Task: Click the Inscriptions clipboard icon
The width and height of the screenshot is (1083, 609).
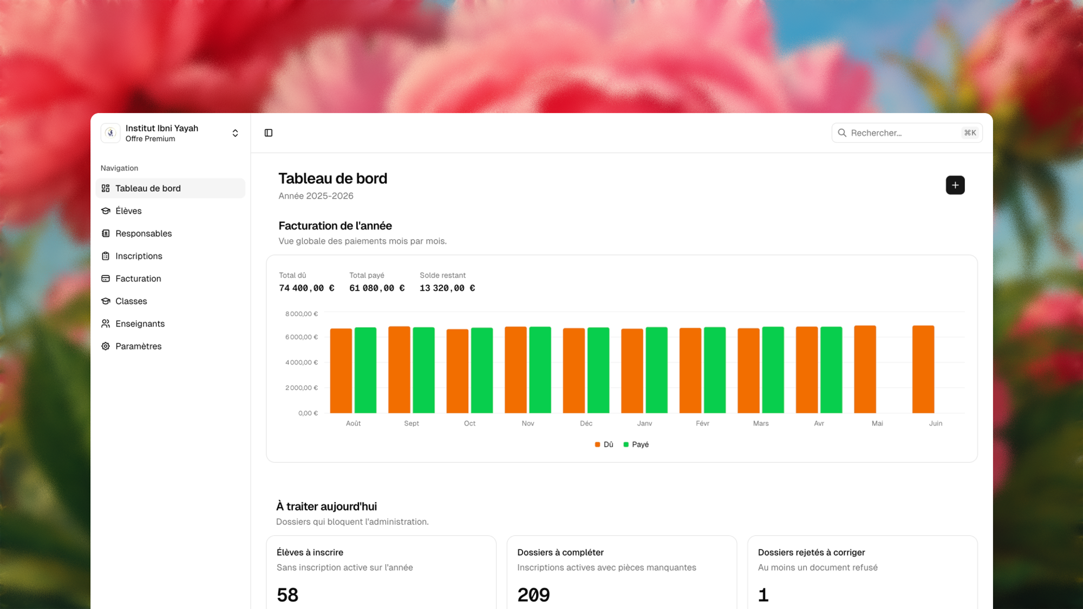Action: (106, 256)
